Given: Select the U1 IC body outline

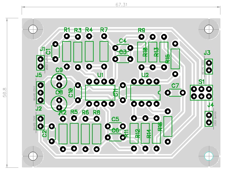Looking at the screenshot, I should coord(100,93).
